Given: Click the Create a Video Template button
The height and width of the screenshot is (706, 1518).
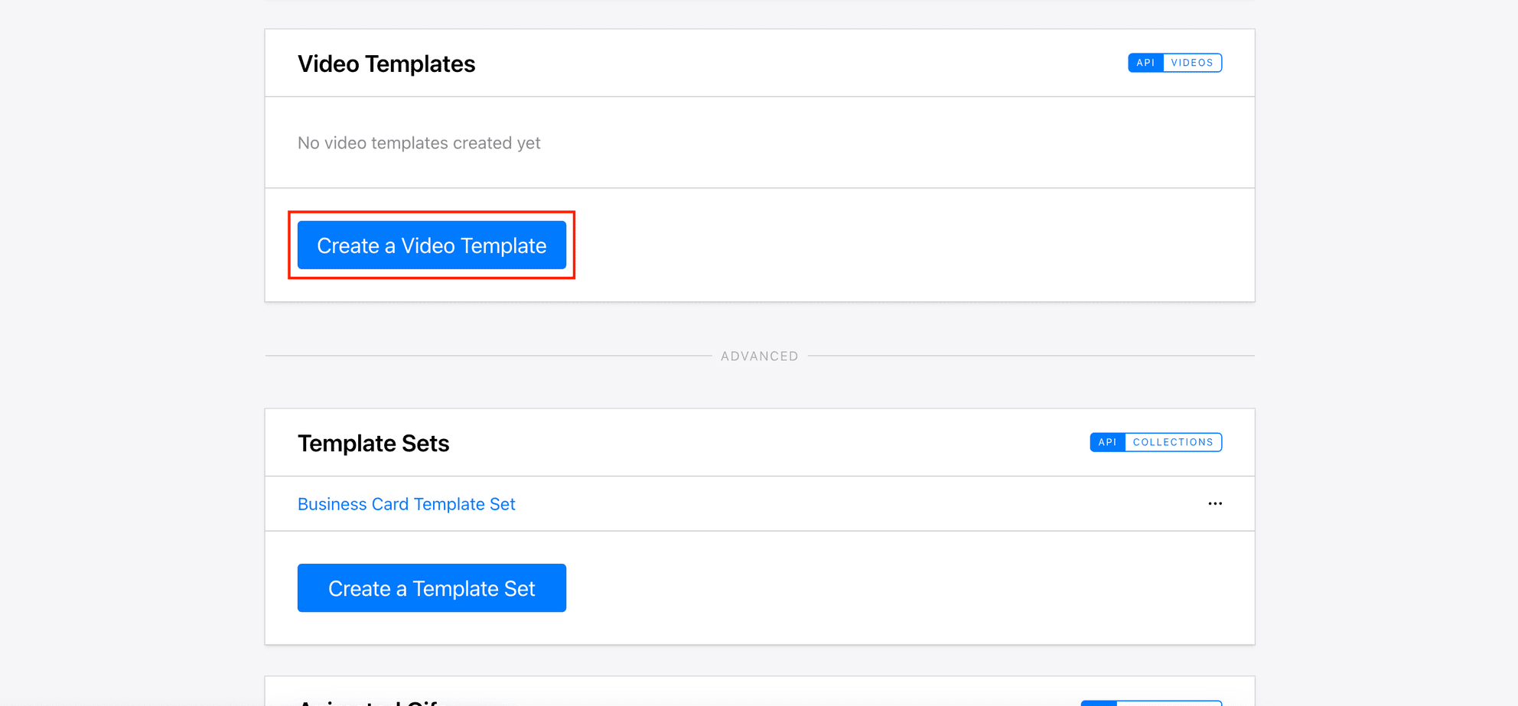Looking at the screenshot, I should [431, 245].
